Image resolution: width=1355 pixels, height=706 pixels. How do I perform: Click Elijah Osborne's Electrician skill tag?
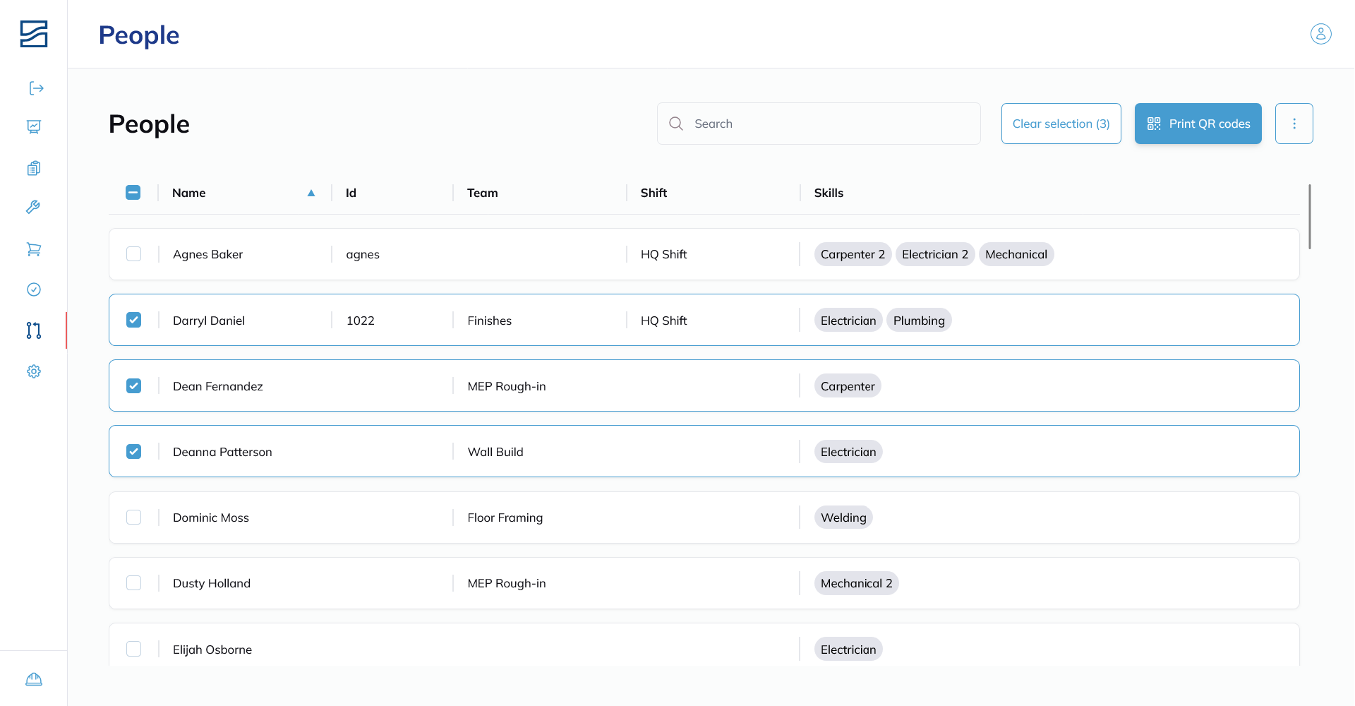pyautogui.click(x=848, y=650)
